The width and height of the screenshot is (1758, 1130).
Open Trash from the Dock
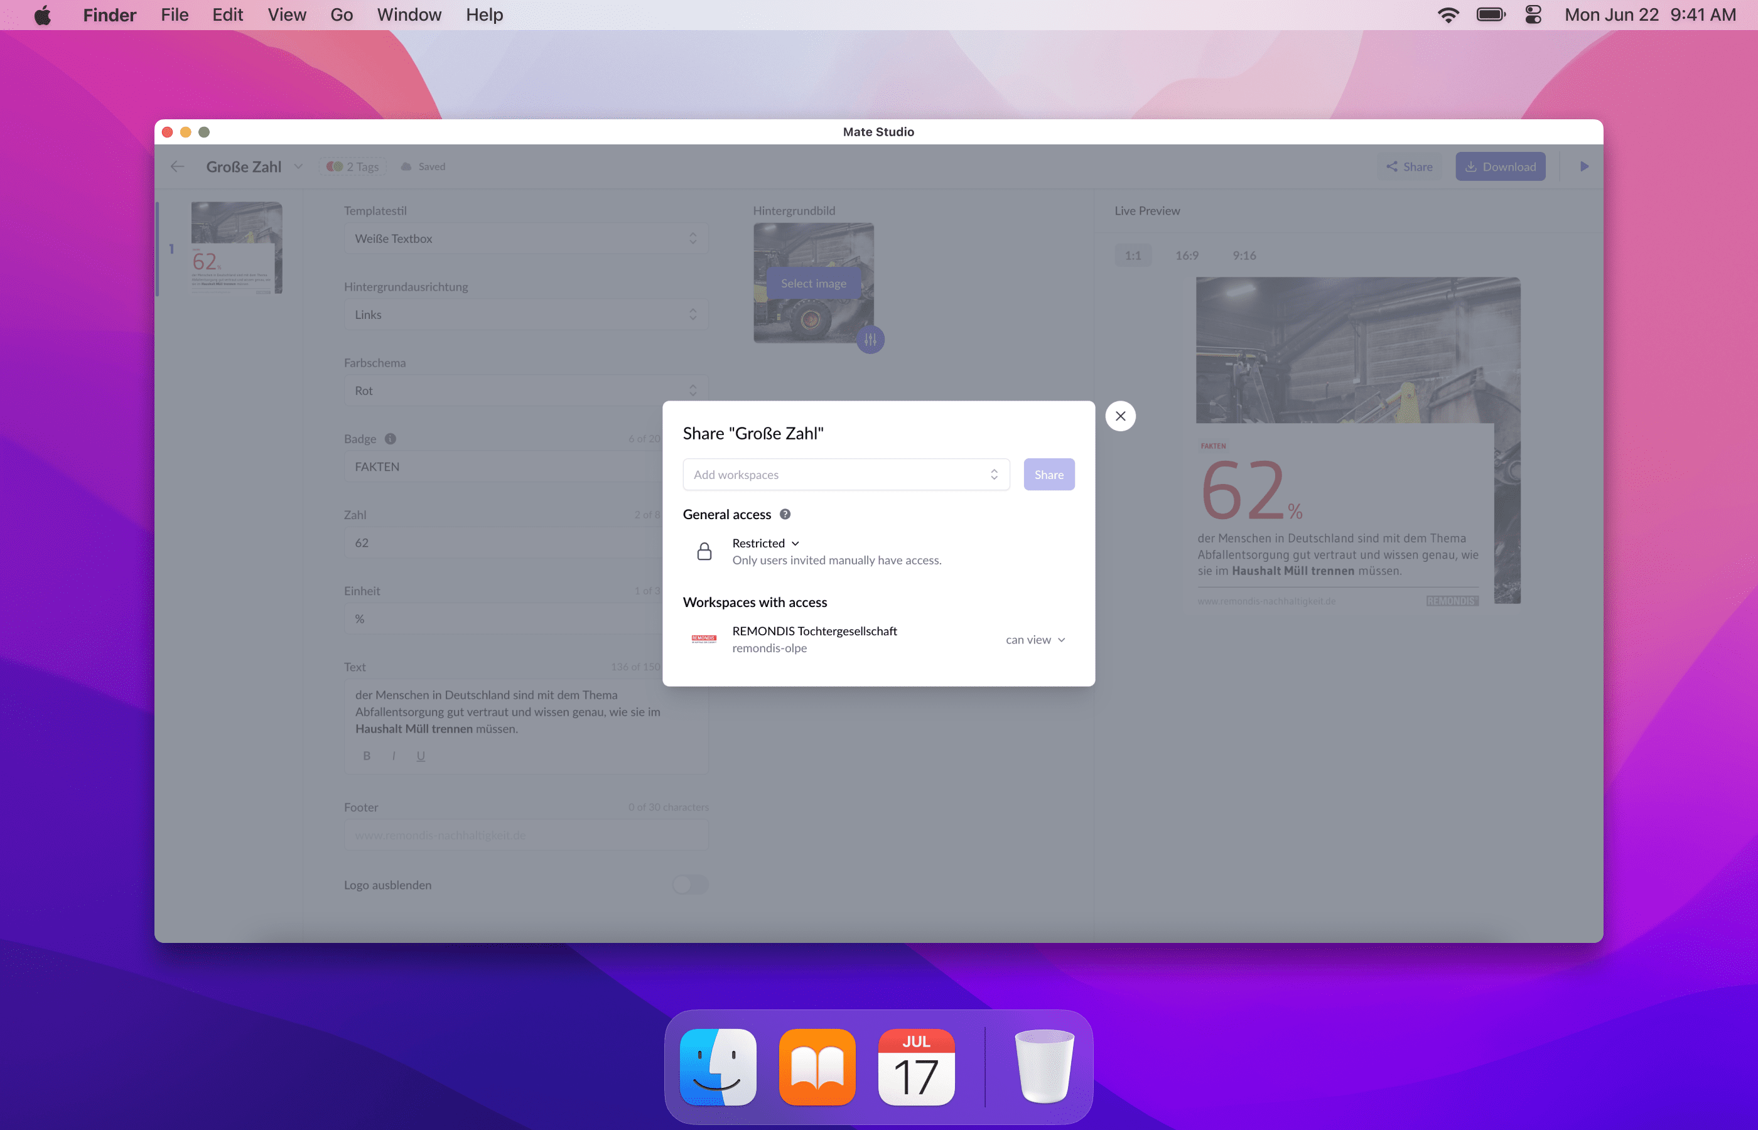click(1044, 1067)
